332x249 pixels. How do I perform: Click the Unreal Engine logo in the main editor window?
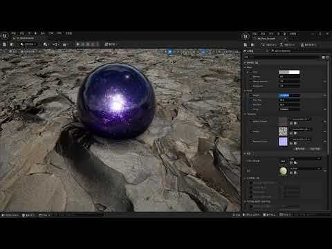pos(5,36)
